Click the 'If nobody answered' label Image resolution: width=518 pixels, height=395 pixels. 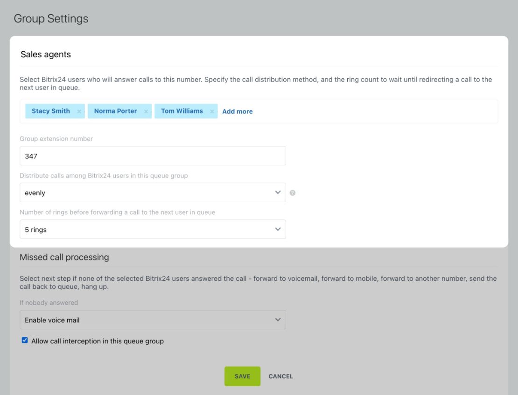click(x=49, y=303)
